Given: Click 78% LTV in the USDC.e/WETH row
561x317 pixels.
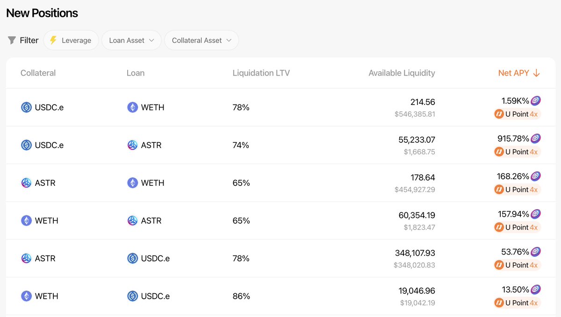Looking at the screenshot, I should [241, 107].
